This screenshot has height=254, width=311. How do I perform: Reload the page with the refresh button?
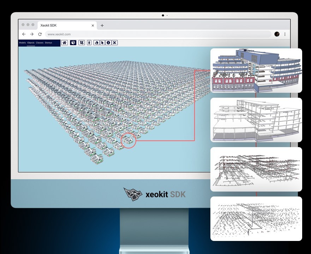click(40, 34)
